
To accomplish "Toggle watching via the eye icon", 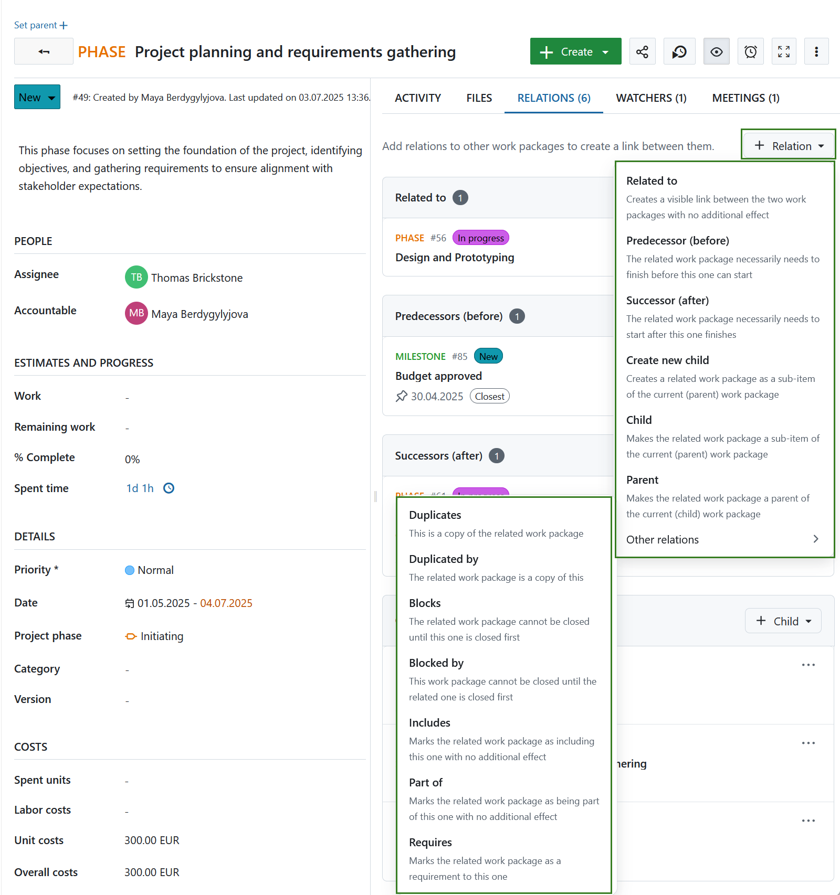I will pyautogui.click(x=716, y=51).
